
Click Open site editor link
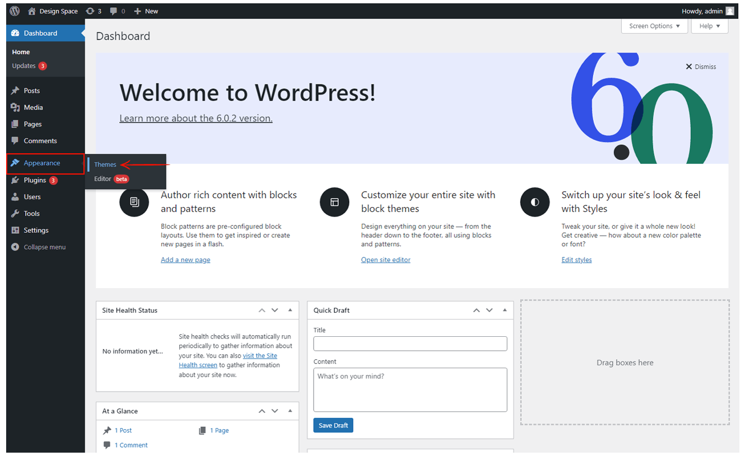point(386,260)
